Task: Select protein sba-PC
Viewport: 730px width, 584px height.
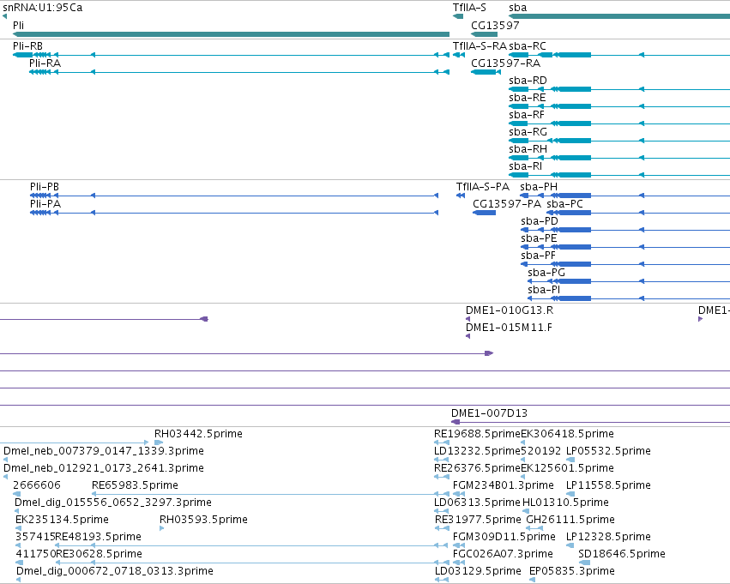Action: pyautogui.click(x=638, y=213)
